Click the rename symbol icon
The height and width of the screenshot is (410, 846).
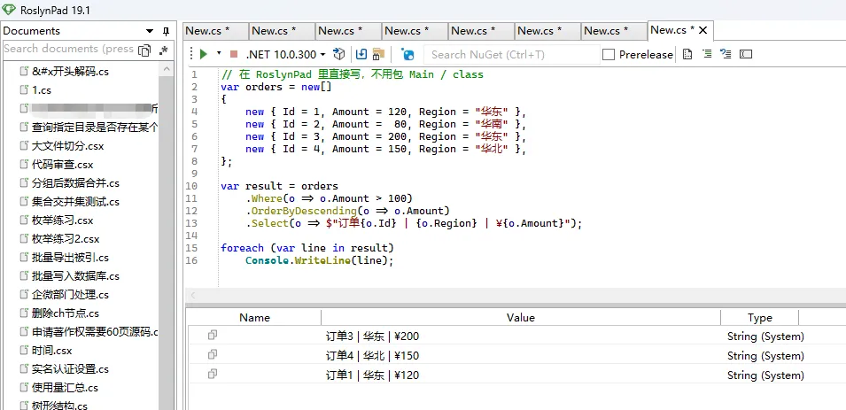[746, 54]
